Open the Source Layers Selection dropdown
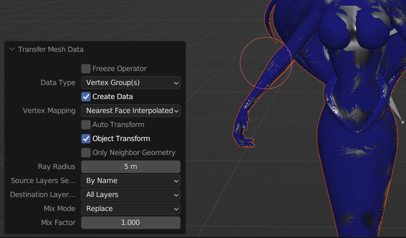 [131, 180]
